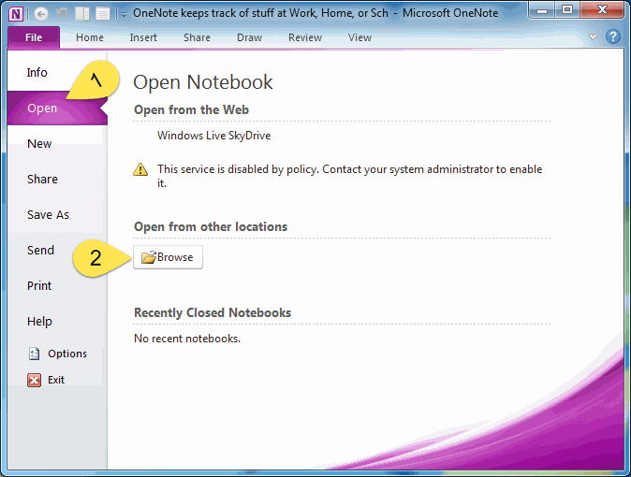Image resolution: width=631 pixels, height=477 pixels.
Task: Click the 'service is disabled by policy' message
Action: point(350,176)
